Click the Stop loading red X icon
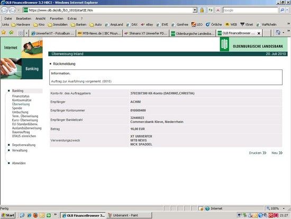 coord(218,10)
